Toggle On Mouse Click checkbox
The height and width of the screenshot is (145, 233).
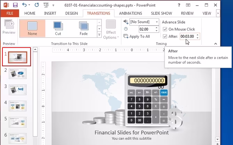pyautogui.click(x=165, y=29)
